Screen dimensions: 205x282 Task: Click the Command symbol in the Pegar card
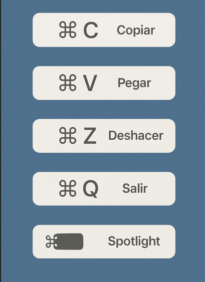point(68,82)
